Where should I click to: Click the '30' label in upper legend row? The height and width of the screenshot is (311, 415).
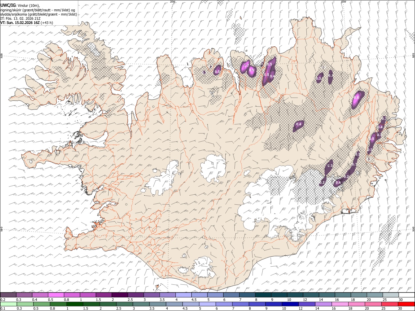pyautogui.click(x=400, y=300)
